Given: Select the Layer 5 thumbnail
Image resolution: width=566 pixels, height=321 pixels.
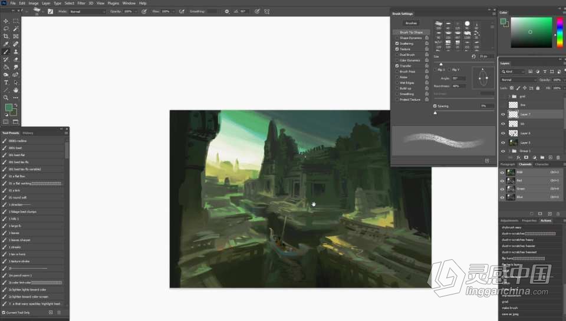Looking at the screenshot, I should [x=513, y=143].
